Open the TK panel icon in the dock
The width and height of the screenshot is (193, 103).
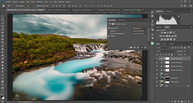point(153,43)
